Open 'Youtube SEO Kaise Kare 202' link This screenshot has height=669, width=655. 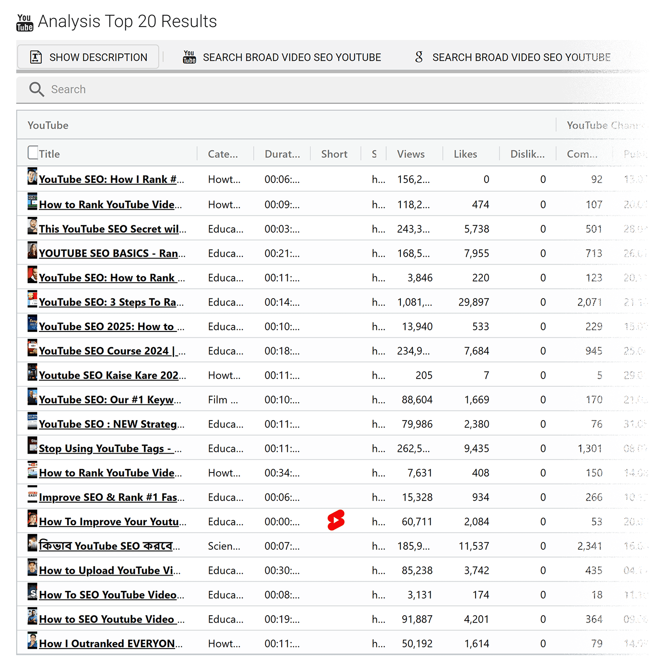tap(112, 376)
